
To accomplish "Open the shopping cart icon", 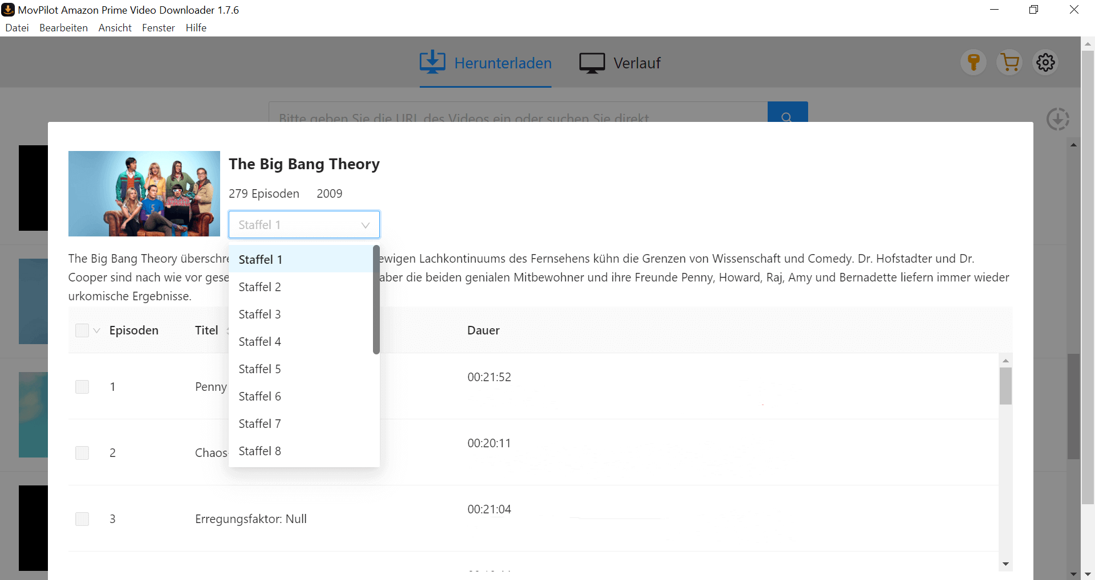I will pyautogui.click(x=1009, y=62).
